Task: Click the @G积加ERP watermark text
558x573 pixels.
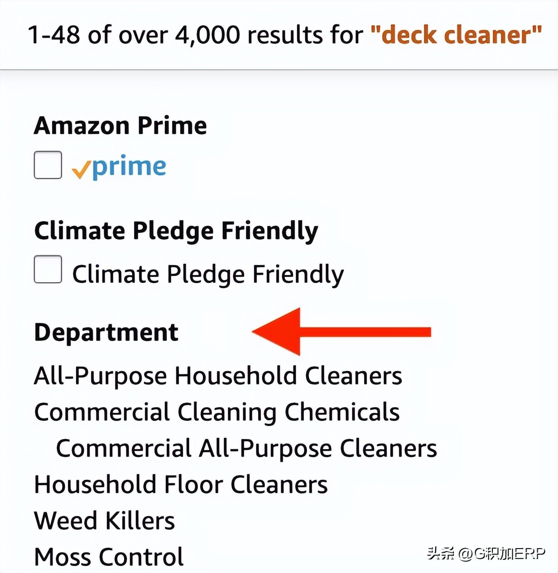Action: tap(502, 554)
